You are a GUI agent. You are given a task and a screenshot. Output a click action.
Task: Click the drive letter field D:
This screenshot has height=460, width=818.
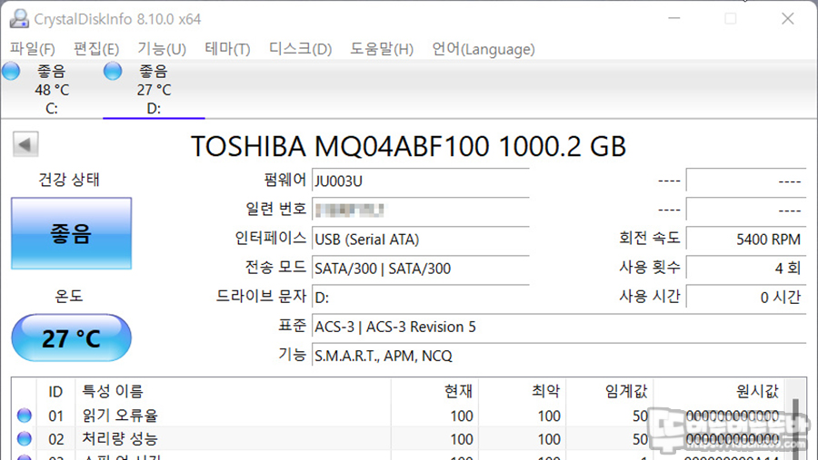click(x=421, y=298)
